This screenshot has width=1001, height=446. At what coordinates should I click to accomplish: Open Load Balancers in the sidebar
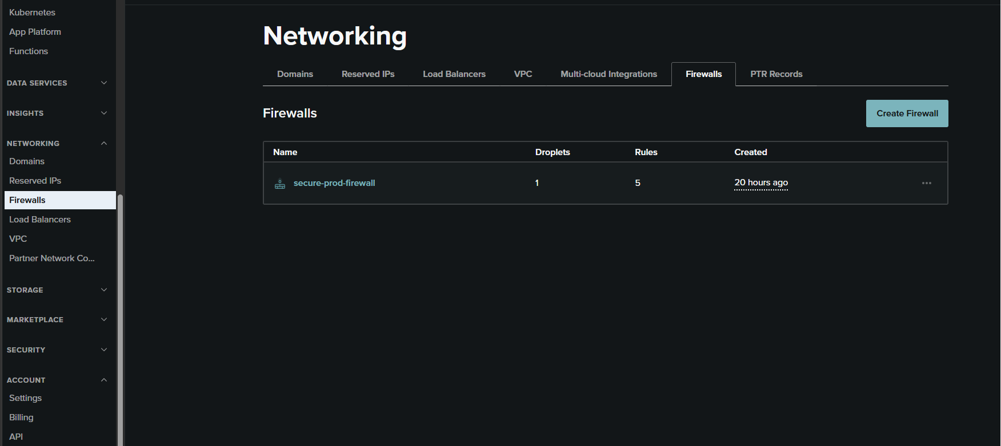tap(40, 220)
